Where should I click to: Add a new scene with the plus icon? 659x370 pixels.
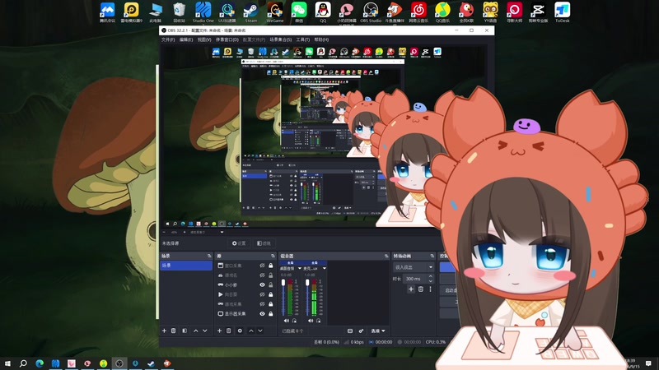click(x=164, y=331)
